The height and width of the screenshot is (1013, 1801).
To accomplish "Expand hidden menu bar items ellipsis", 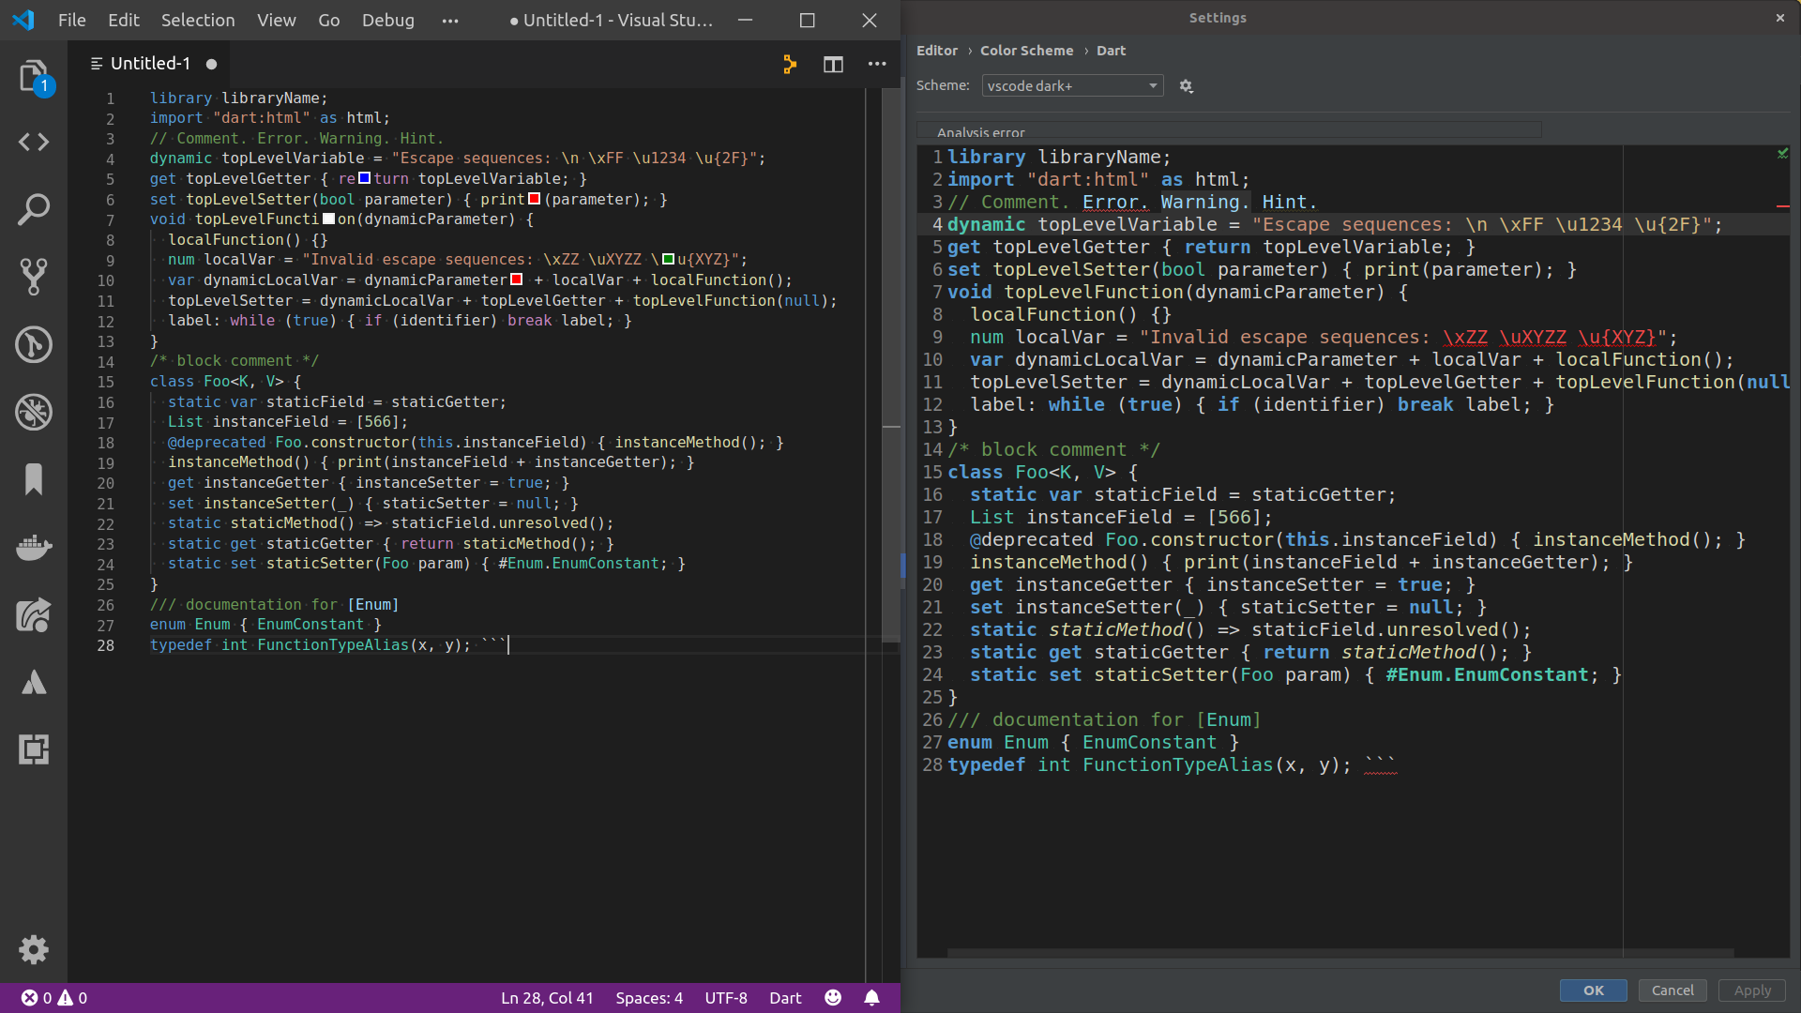I will [450, 21].
